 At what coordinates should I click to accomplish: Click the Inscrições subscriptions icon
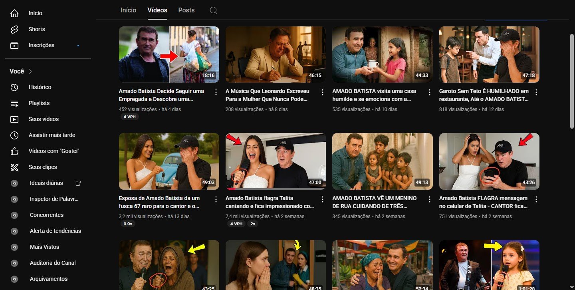[x=14, y=45]
